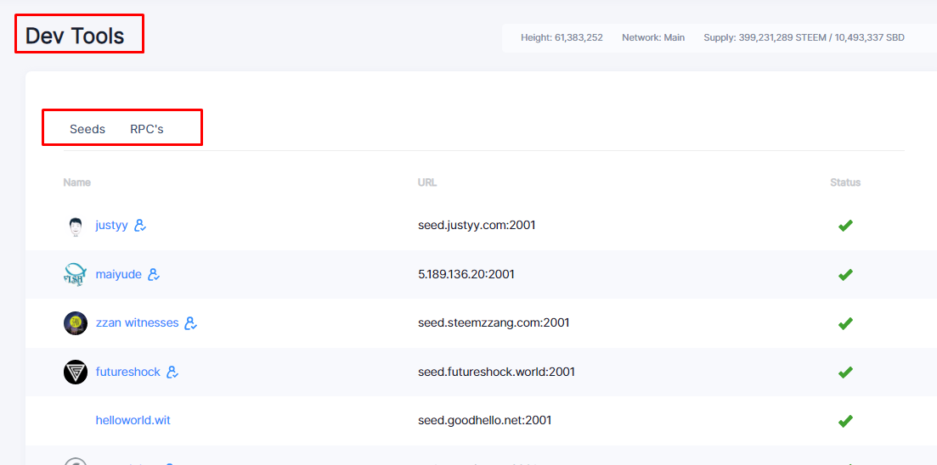
Task: Click green status checkmark for justyy
Action: point(845,226)
